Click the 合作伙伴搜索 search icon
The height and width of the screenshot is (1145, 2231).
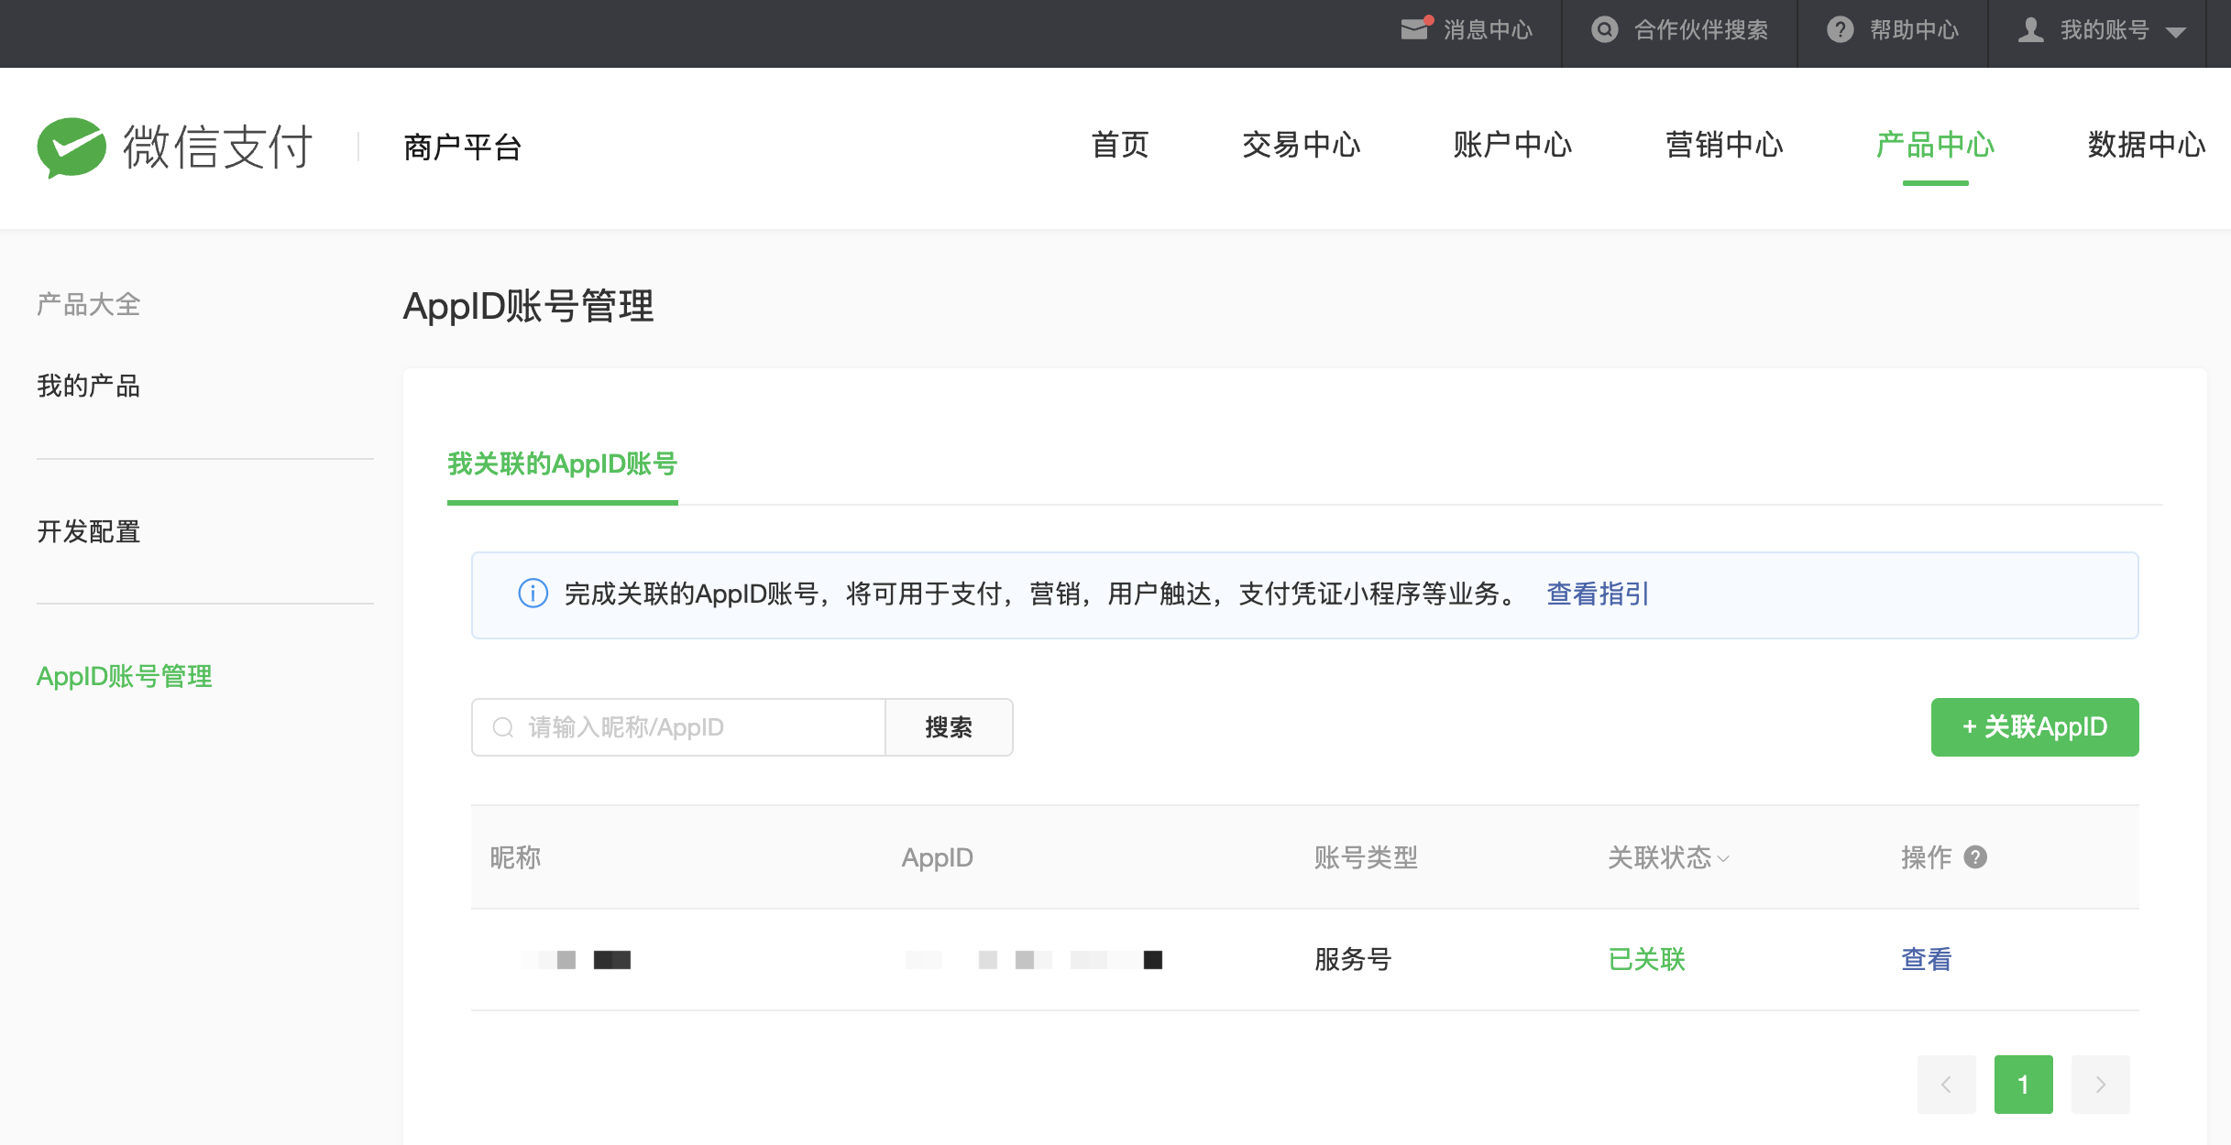[1605, 29]
